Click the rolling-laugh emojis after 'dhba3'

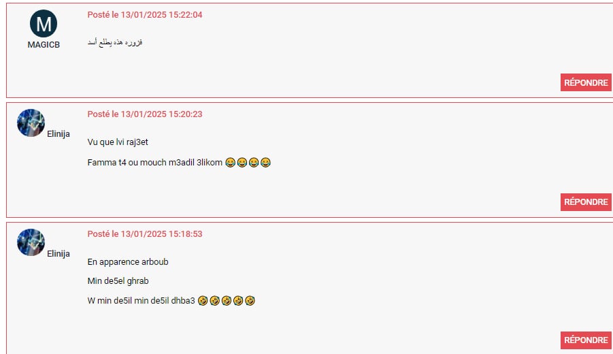pyautogui.click(x=227, y=300)
